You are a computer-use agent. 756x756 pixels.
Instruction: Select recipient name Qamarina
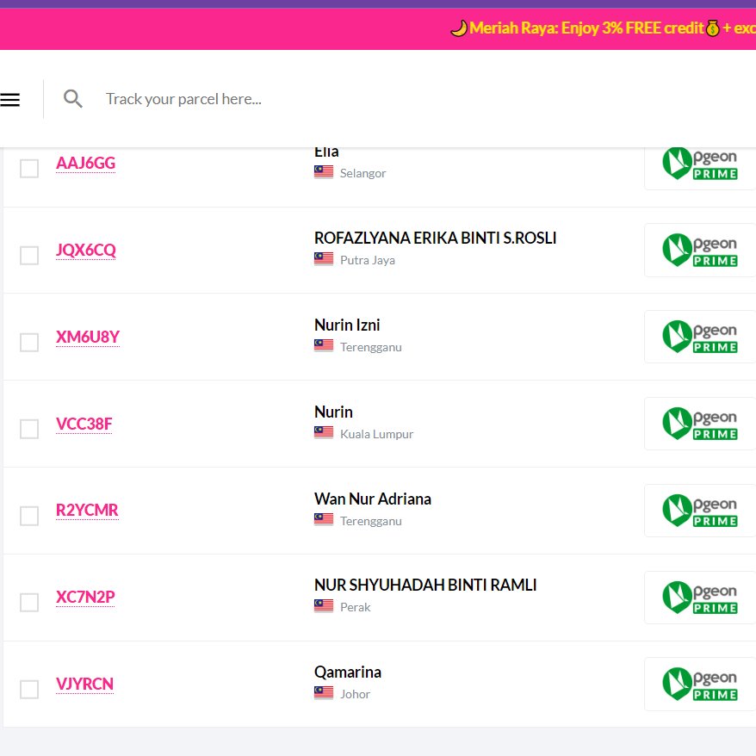(348, 672)
